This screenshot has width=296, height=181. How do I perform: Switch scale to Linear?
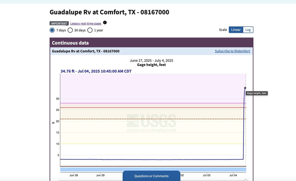coord(236,30)
